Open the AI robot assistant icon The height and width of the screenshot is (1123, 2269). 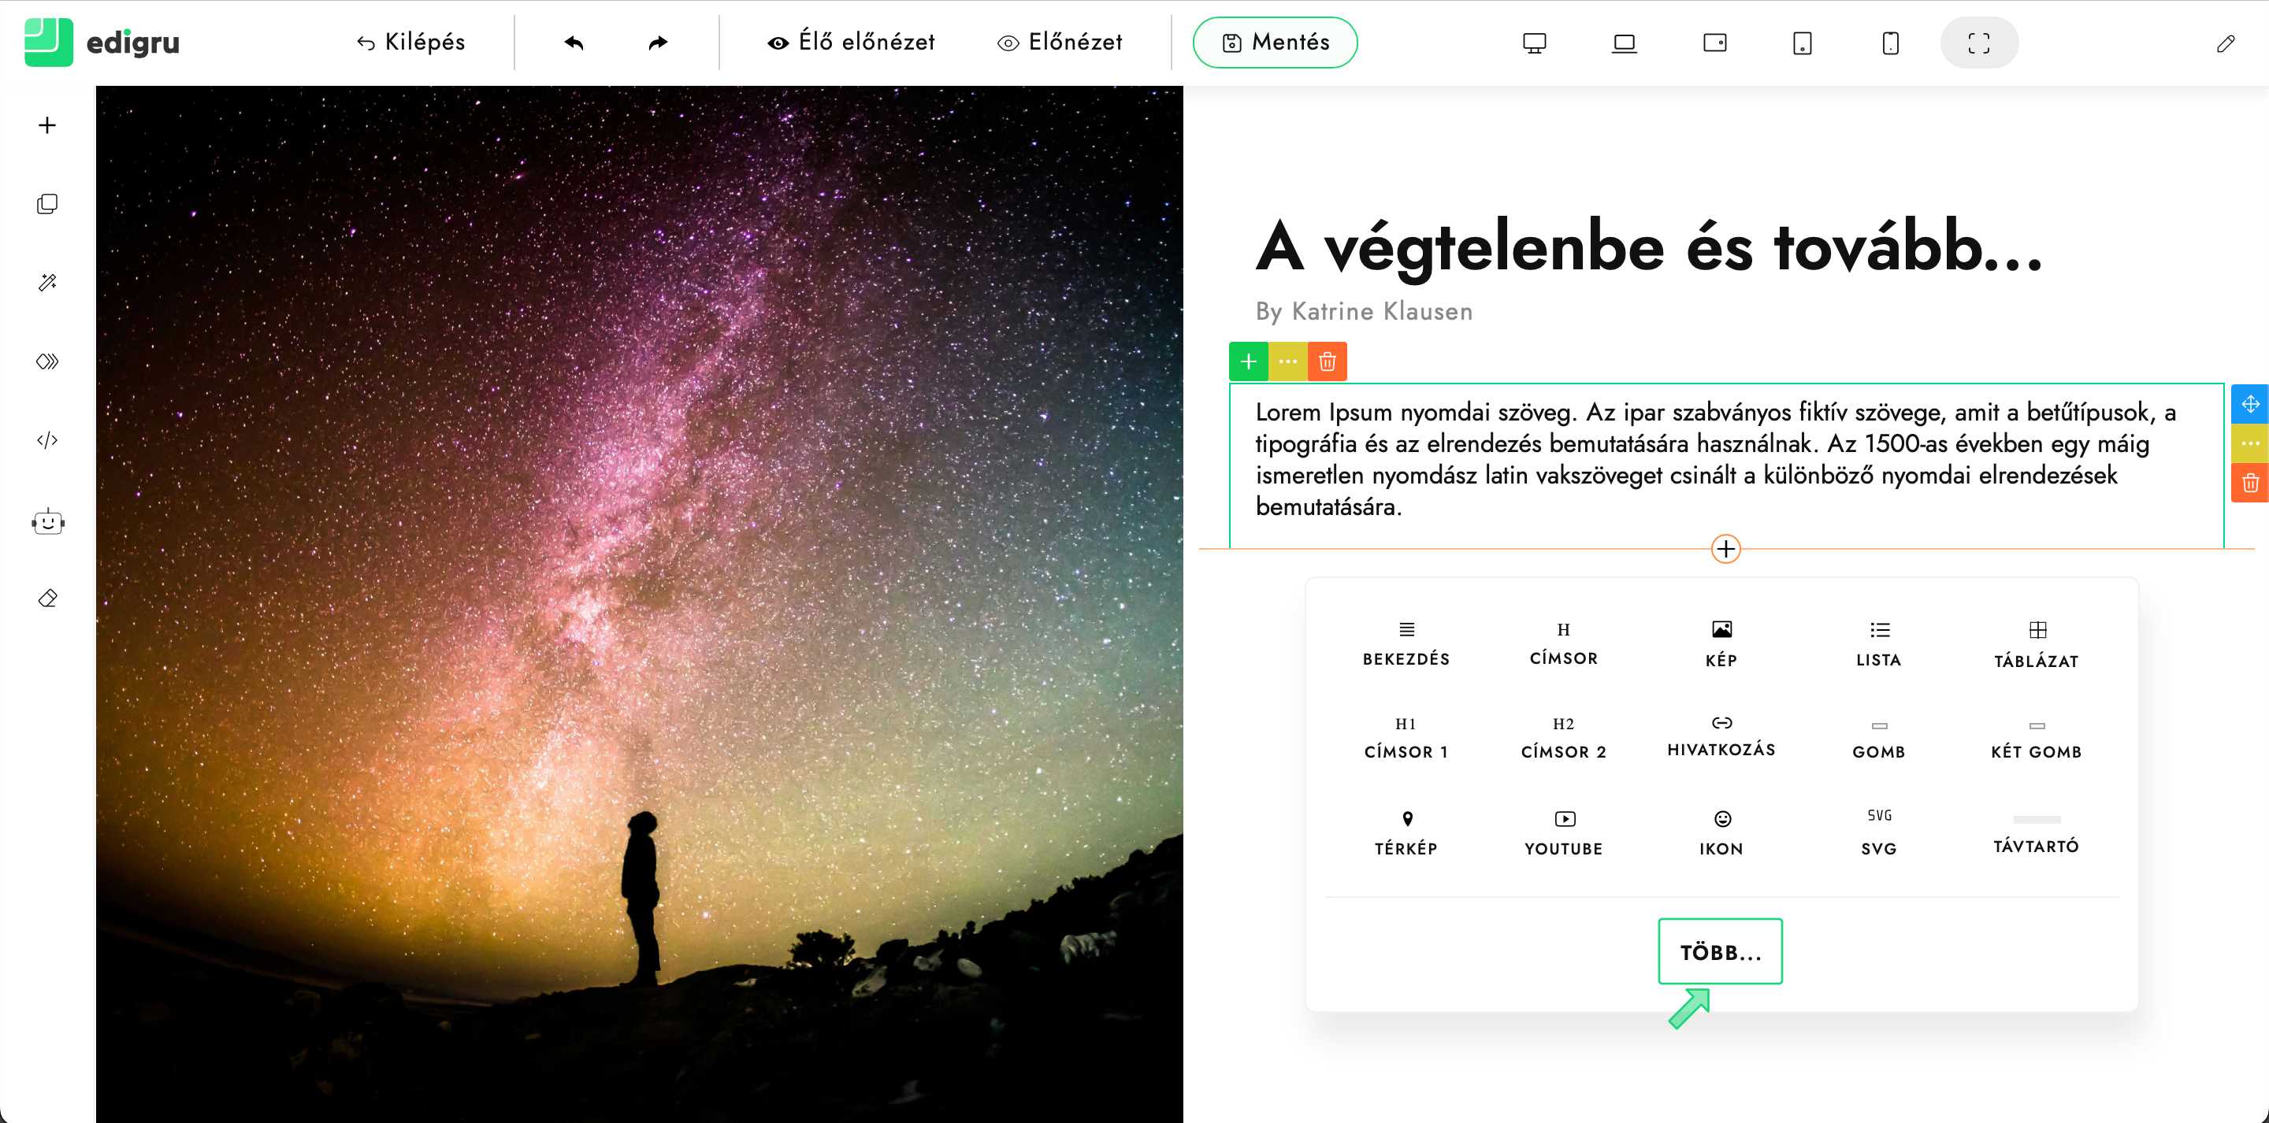coord(47,522)
